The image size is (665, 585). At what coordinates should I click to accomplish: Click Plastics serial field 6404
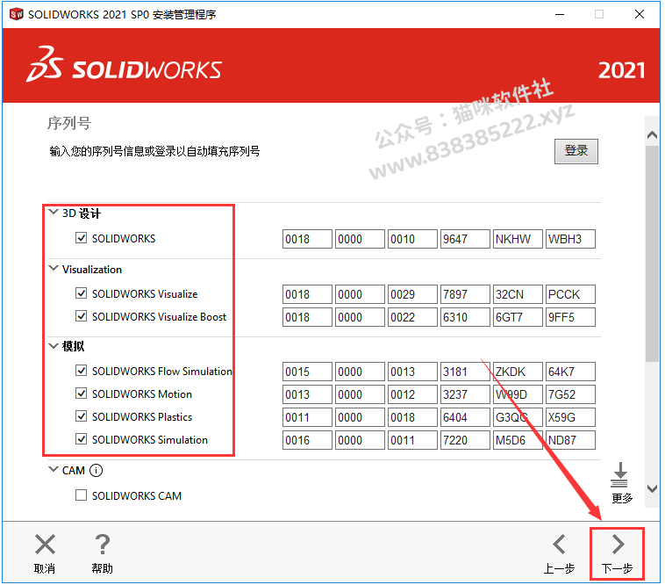tap(466, 418)
